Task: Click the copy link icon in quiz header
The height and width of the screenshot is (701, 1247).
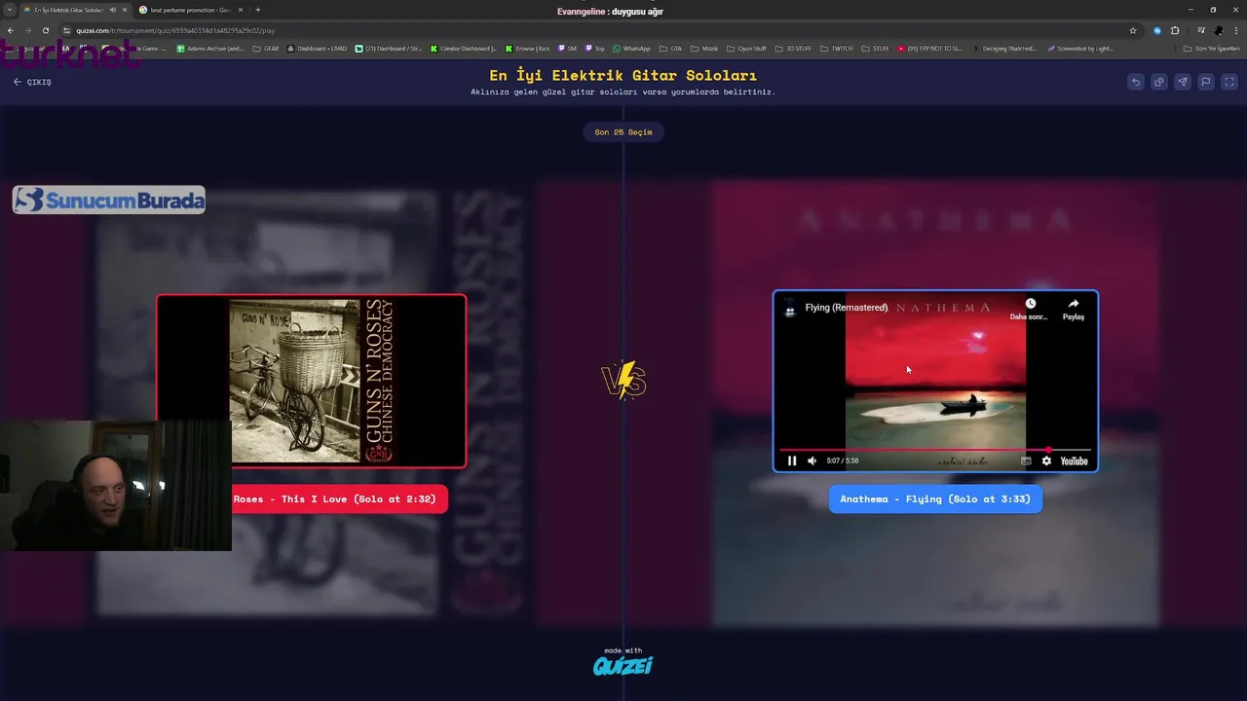Action: coord(1158,82)
